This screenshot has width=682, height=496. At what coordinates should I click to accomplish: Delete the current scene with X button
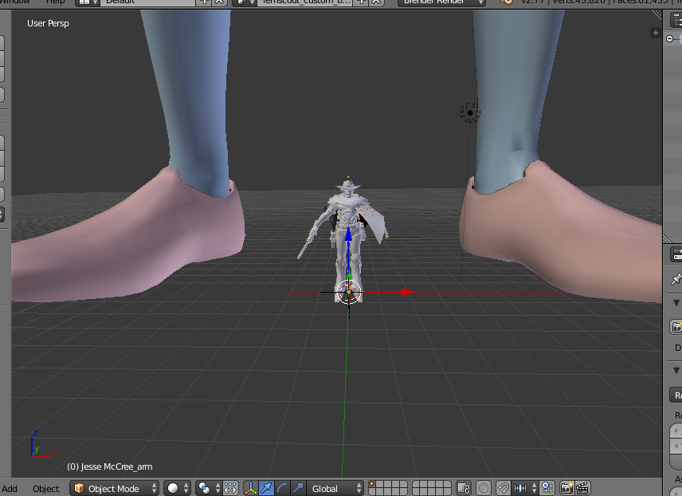376,2
